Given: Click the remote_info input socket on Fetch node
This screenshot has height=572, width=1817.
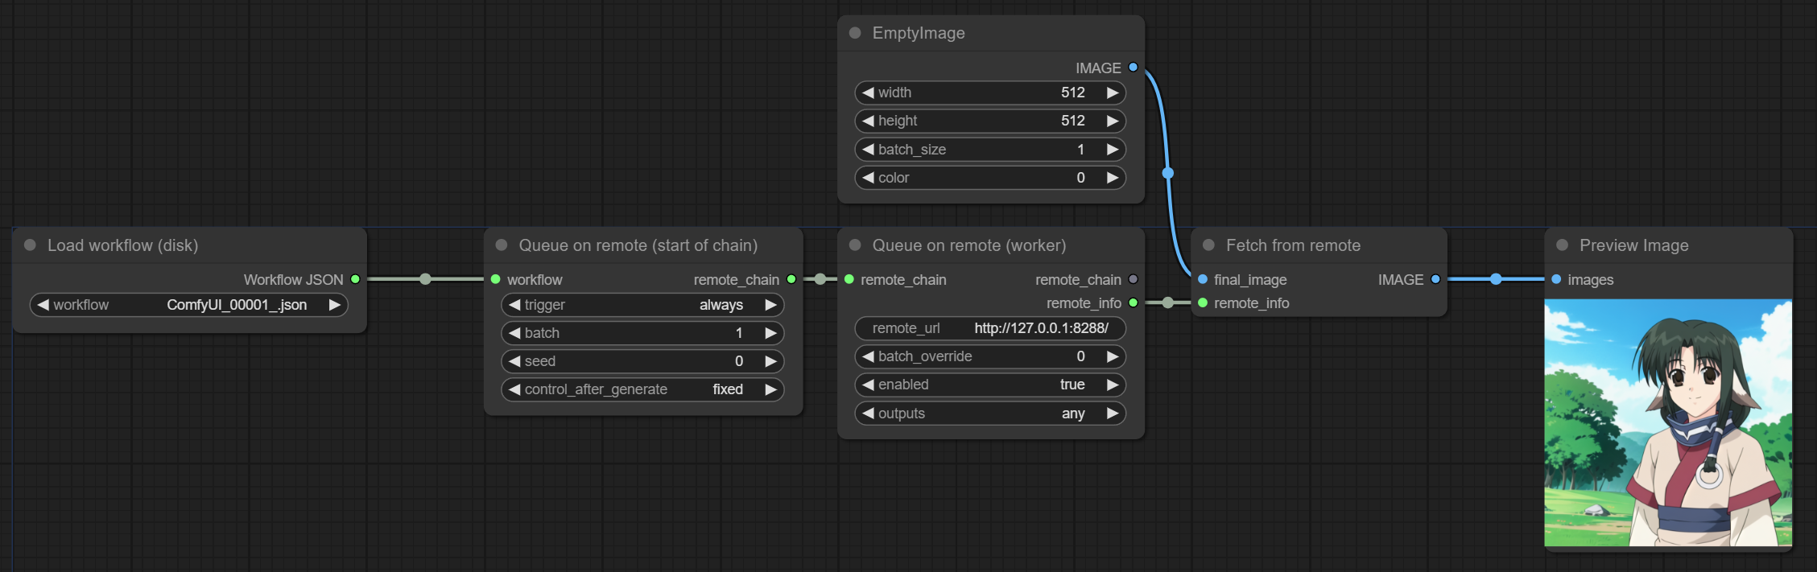Looking at the screenshot, I should coord(1203,303).
